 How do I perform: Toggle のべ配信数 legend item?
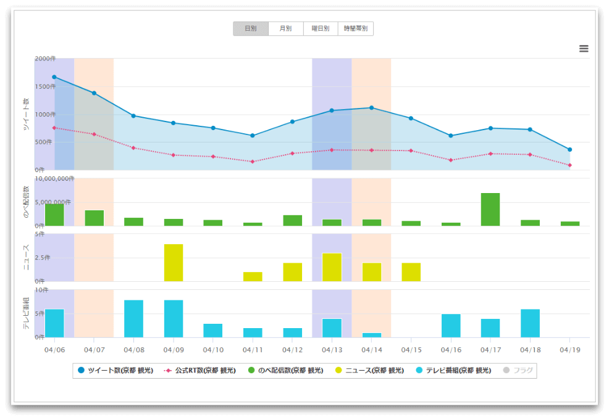(285, 371)
